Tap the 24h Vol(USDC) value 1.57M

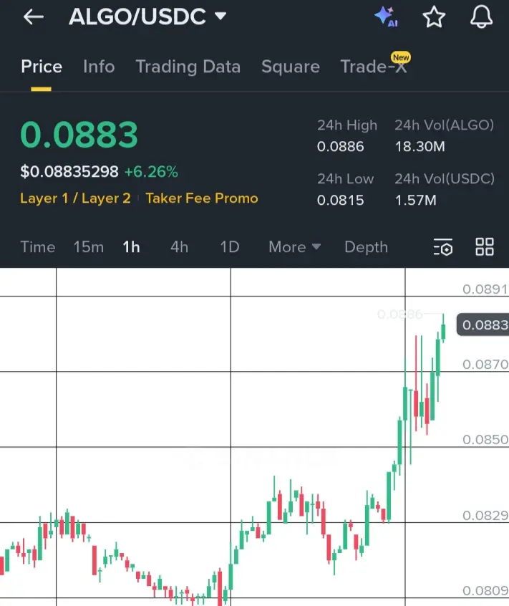[415, 200]
